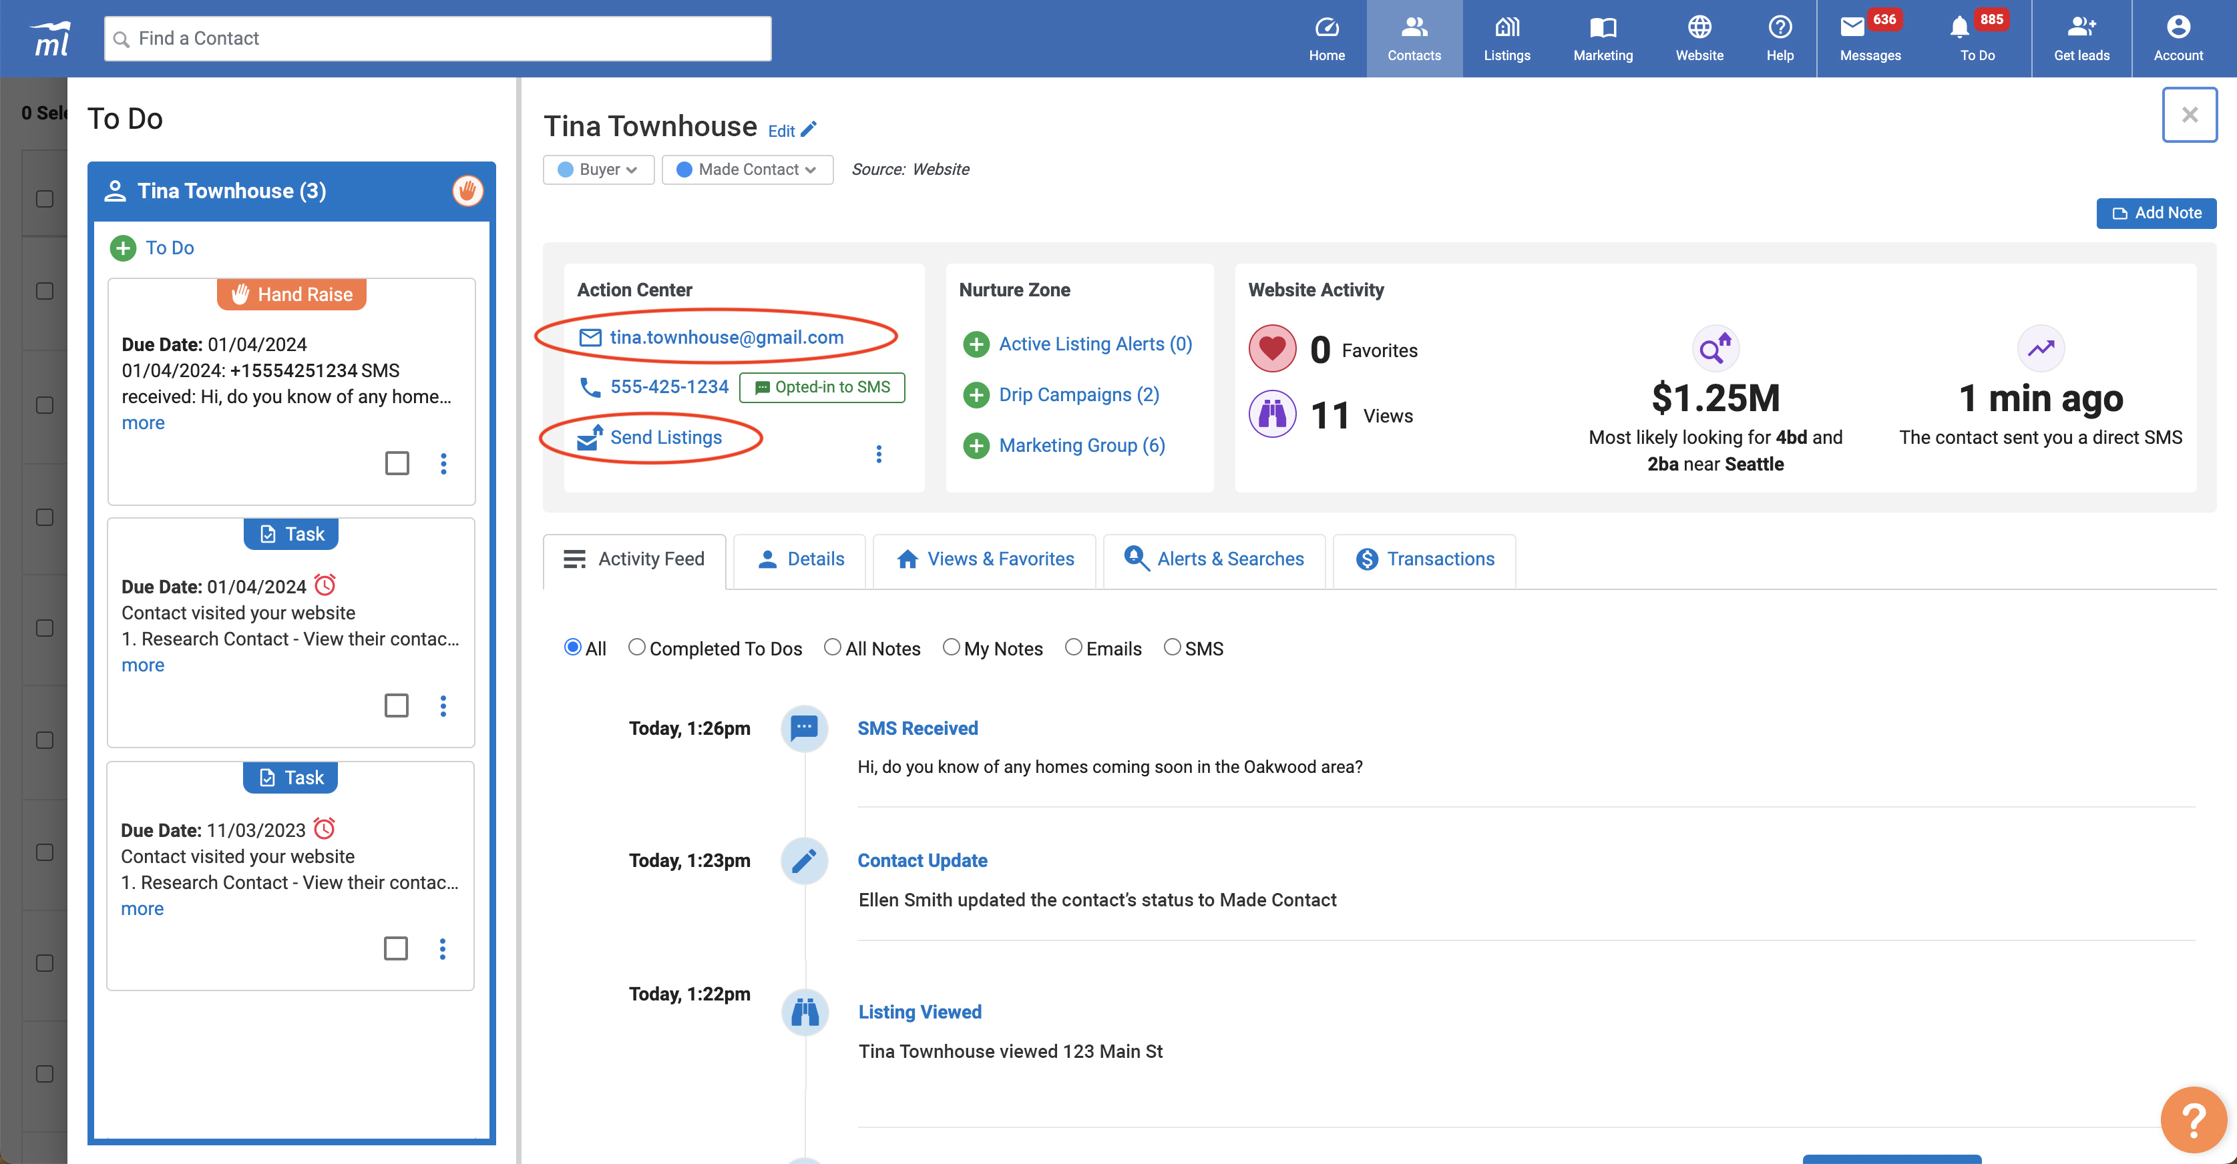Screen dimensions: 2237x1164
Task: Click the Tina Townhouse (3) card header
Action: tap(292, 191)
